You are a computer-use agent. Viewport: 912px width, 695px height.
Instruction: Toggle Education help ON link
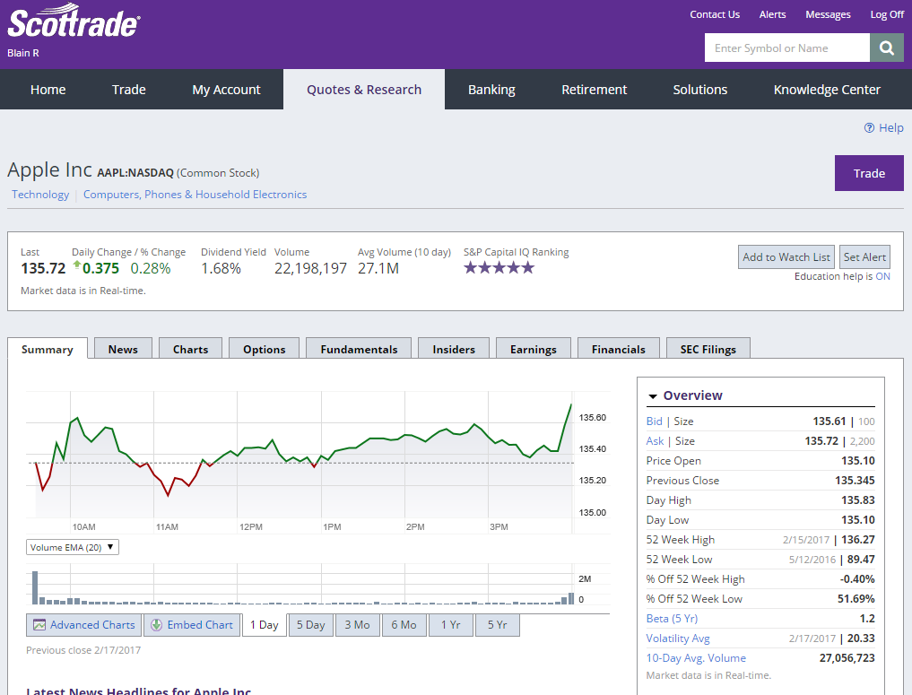(x=882, y=276)
